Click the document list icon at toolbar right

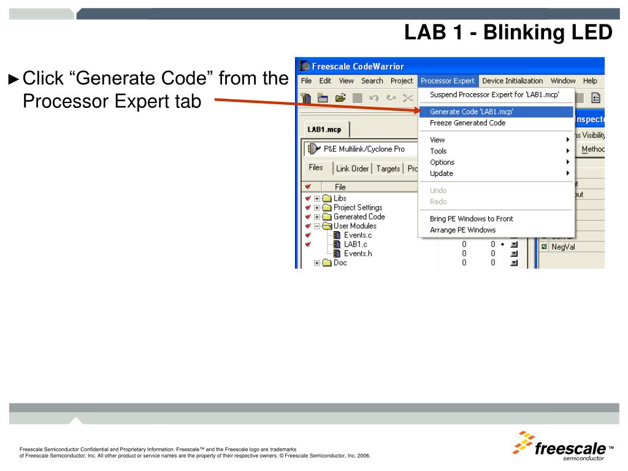click(596, 98)
